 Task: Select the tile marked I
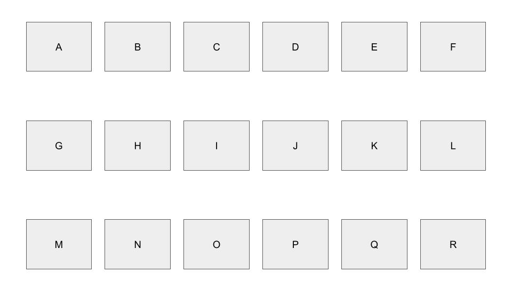pyautogui.click(x=216, y=146)
